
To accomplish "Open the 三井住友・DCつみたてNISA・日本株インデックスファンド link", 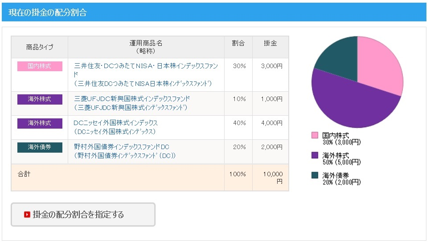I will pos(146,66).
